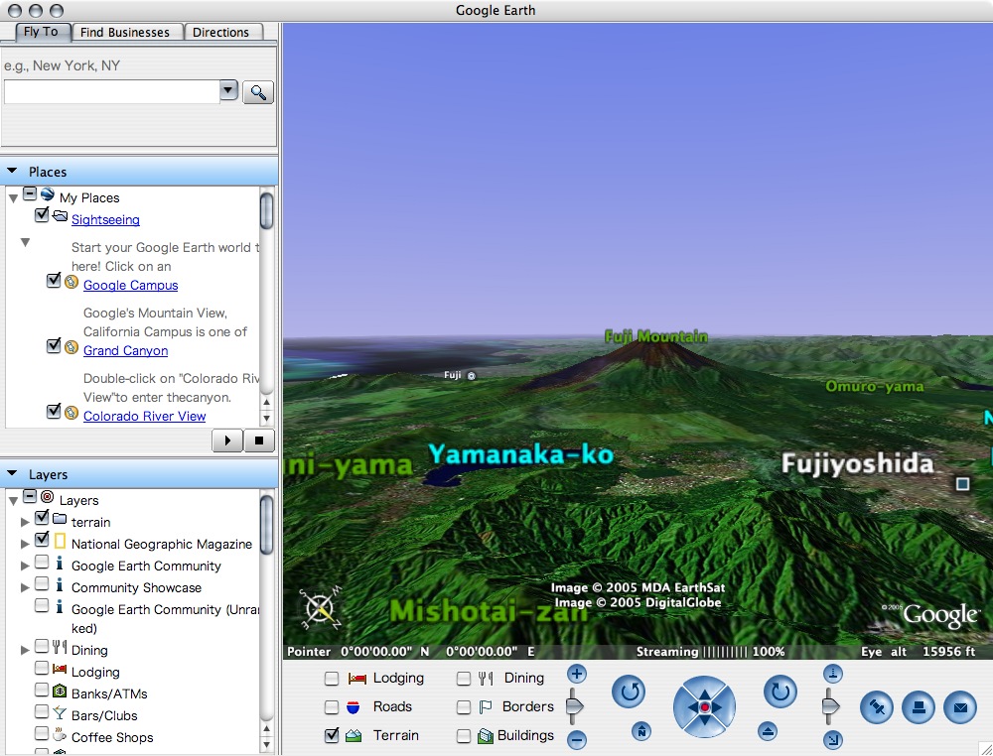Collapse the root Layers tree node
This screenshot has width=993, height=756.
point(13,501)
